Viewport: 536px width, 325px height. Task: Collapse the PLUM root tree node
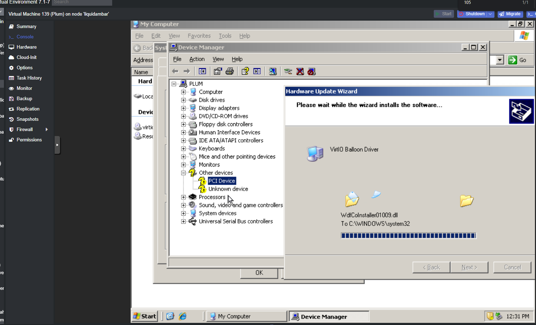point(174,84)
